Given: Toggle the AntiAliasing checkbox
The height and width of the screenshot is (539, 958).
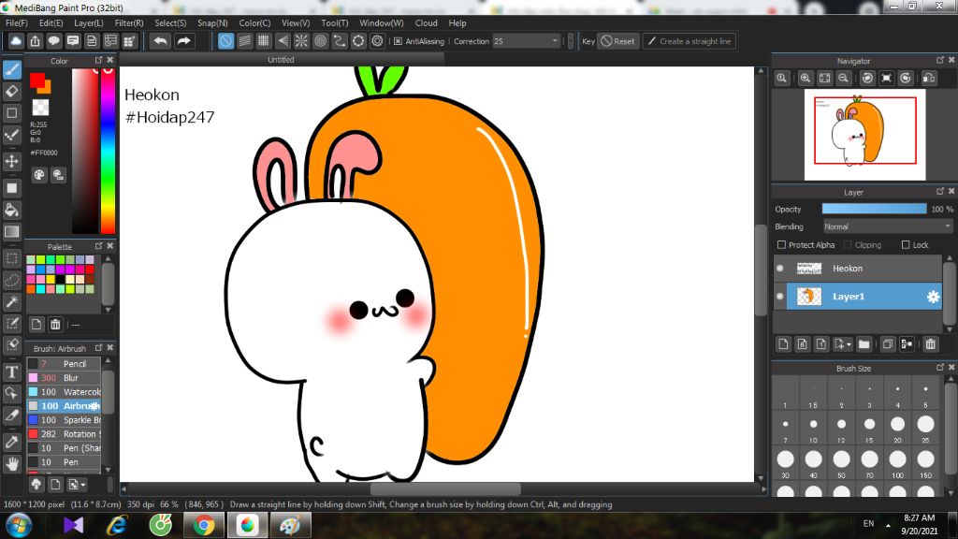Looking at the screenshot, I should 398,41.
